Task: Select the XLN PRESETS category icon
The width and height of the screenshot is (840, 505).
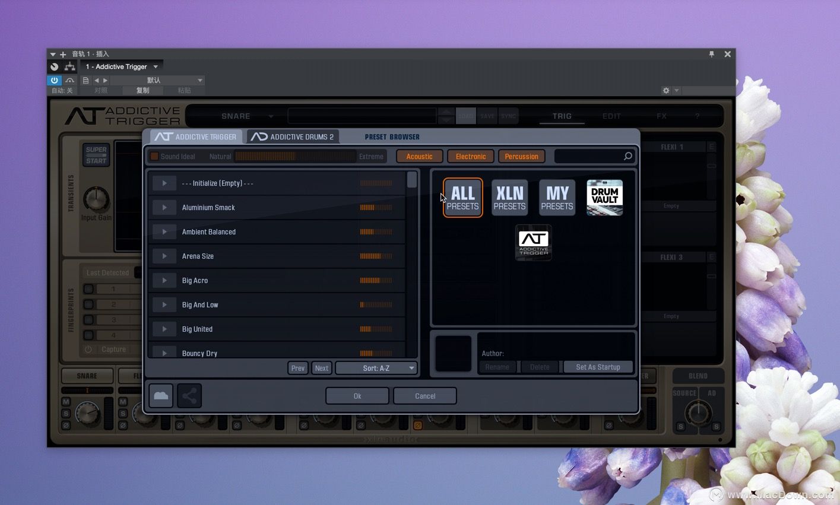Action: pyautogui.click(x=510, y=198)
